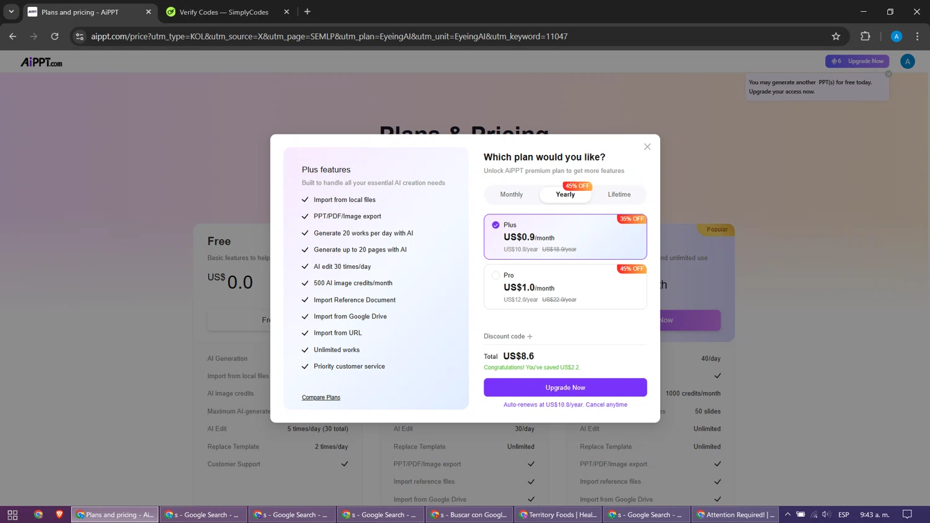Launch Chrome from taskbar
Image resolution: width=930 pixels, height=523 pixels.
tap(38, 514)
